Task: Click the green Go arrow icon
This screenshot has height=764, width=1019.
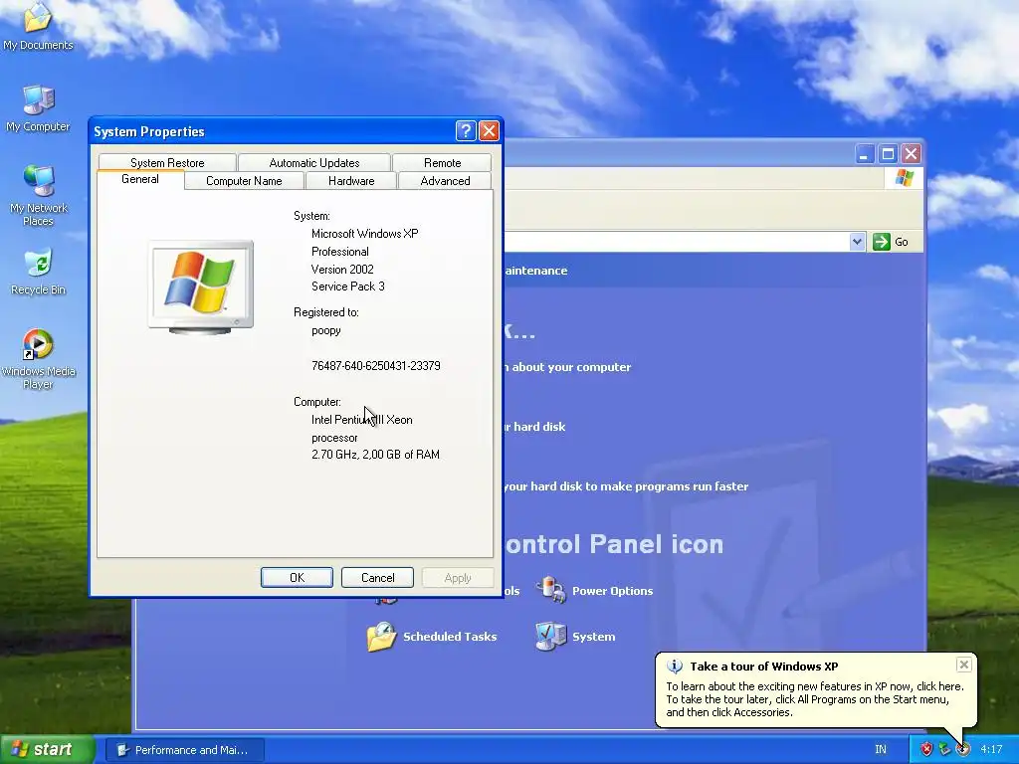Action: pos(882,242)
